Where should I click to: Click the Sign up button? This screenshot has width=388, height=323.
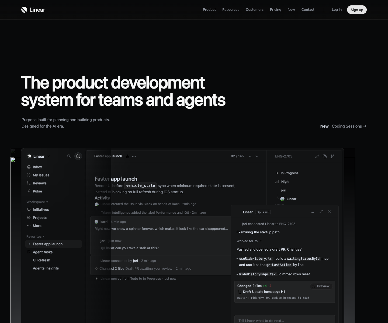(357, 10)
